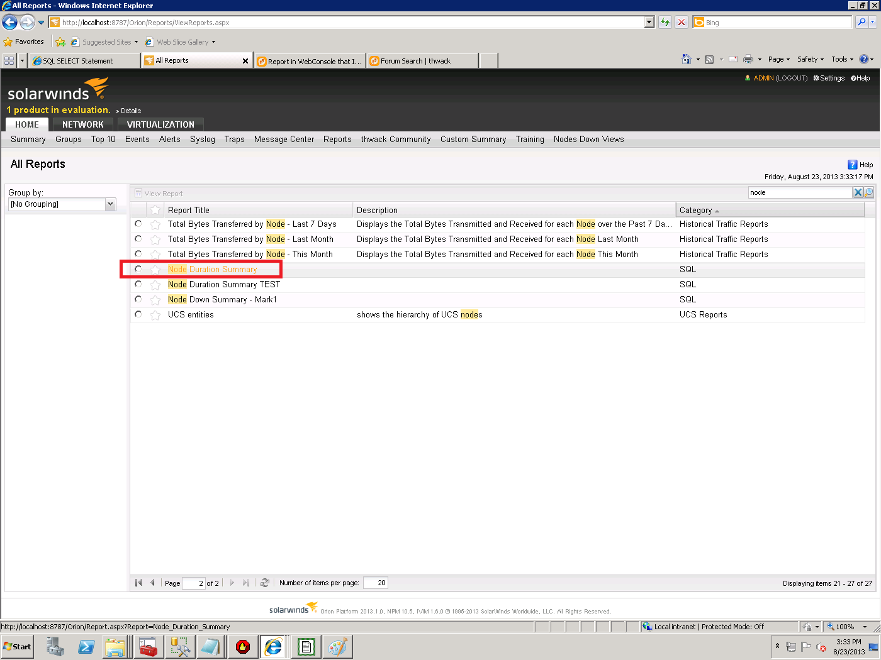Screen dimensions: 881x660
Task: Select radio for UCS entities
Action: tap(138, 314)
